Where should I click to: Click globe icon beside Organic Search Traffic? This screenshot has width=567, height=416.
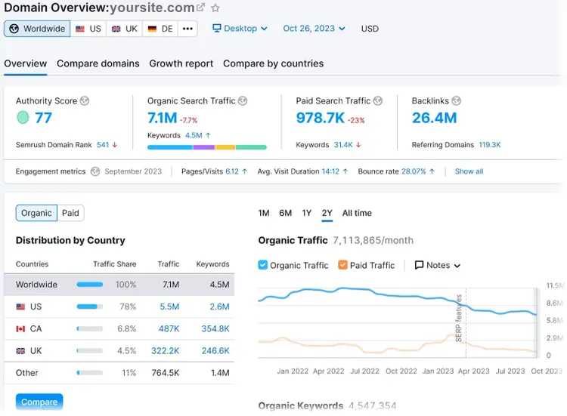tap(243, 100)
